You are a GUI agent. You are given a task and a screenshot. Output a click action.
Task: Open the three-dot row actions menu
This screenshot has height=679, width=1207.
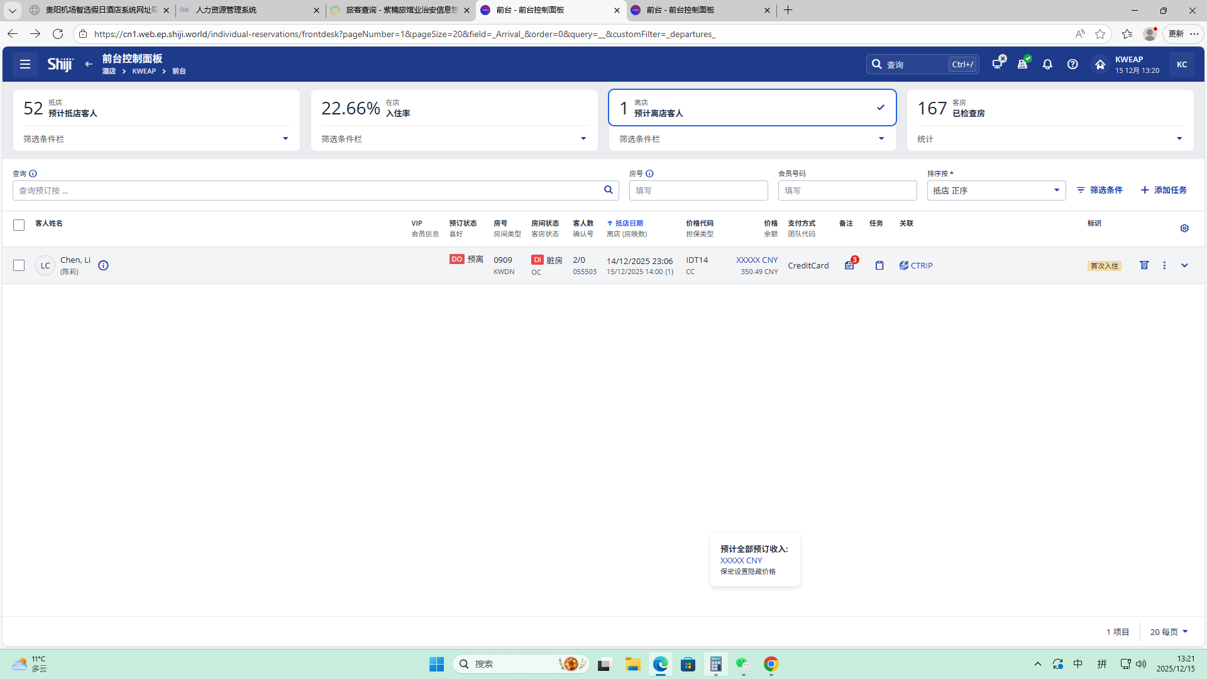point(1164,265)
